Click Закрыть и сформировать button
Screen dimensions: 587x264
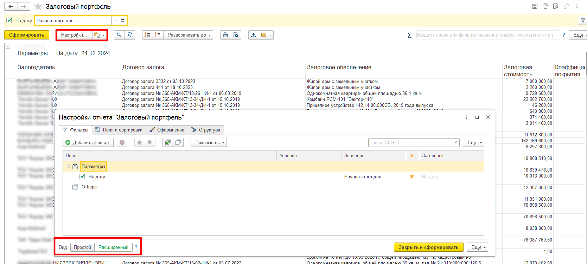(429, 247)
